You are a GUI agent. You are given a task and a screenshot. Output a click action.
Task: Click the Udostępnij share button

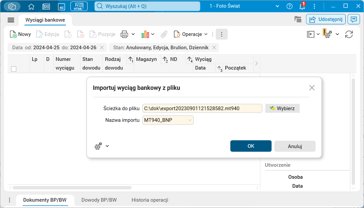(326, 19)
